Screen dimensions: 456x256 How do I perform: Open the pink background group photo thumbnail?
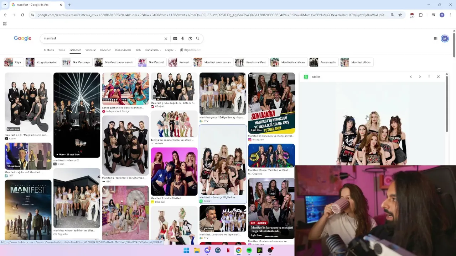174,172
